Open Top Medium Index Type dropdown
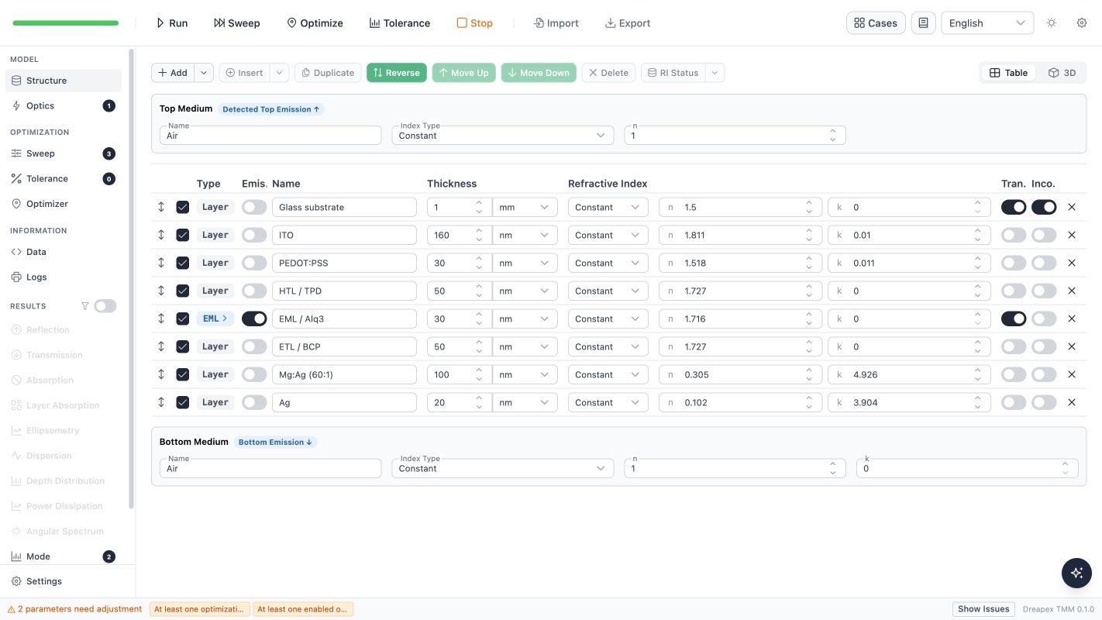1102x620 pixels. click(x=501, y=136)
